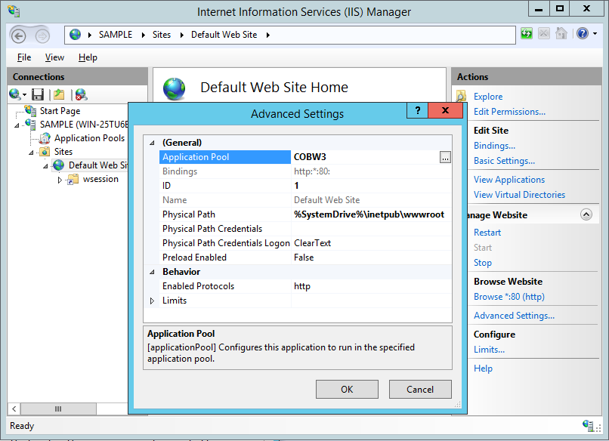The image size is (609, 441).
Task: Click the Delete Connection icon
Action: 81,94
